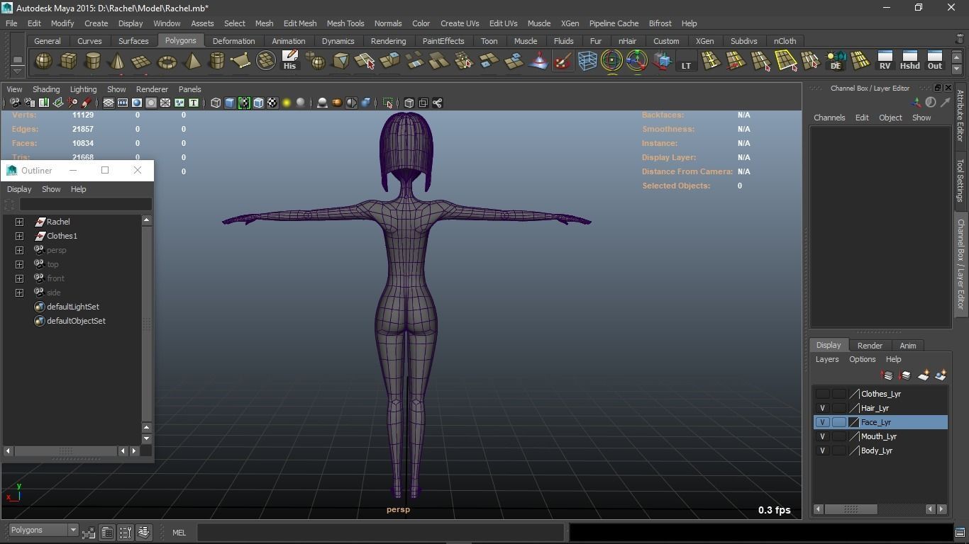Click the Outliner search field
This screenshot has width=969, height=544.
click(x=85, y=205)
